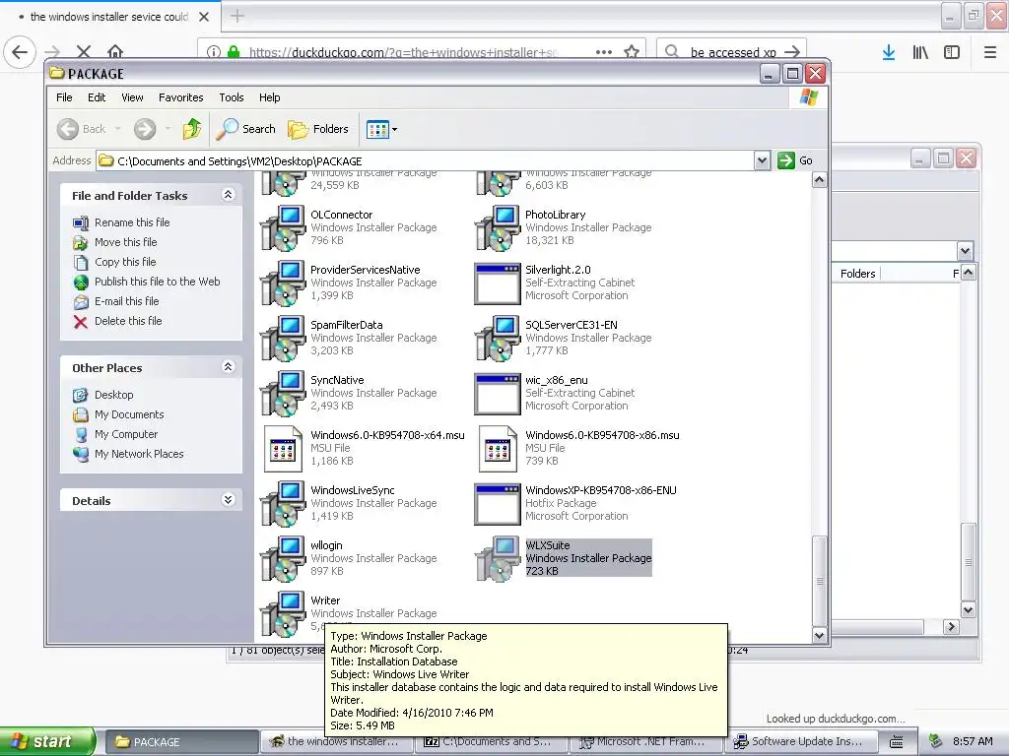Open Firefox library icon
Screen dimensions: 1009x756
tap(920, 52)
